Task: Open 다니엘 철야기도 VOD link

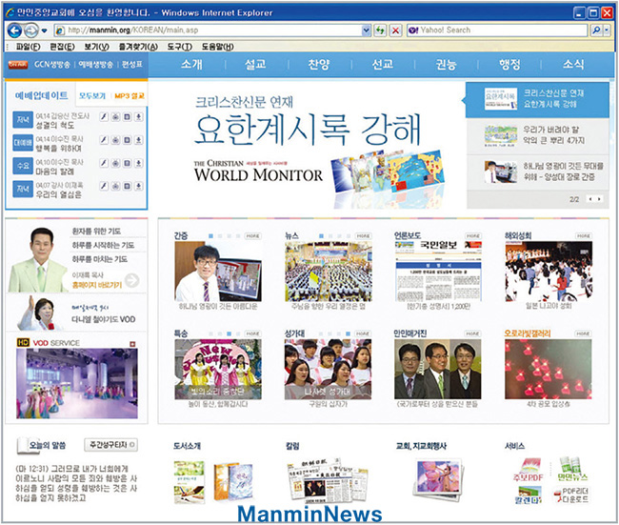Action: [x=104, y=319]
